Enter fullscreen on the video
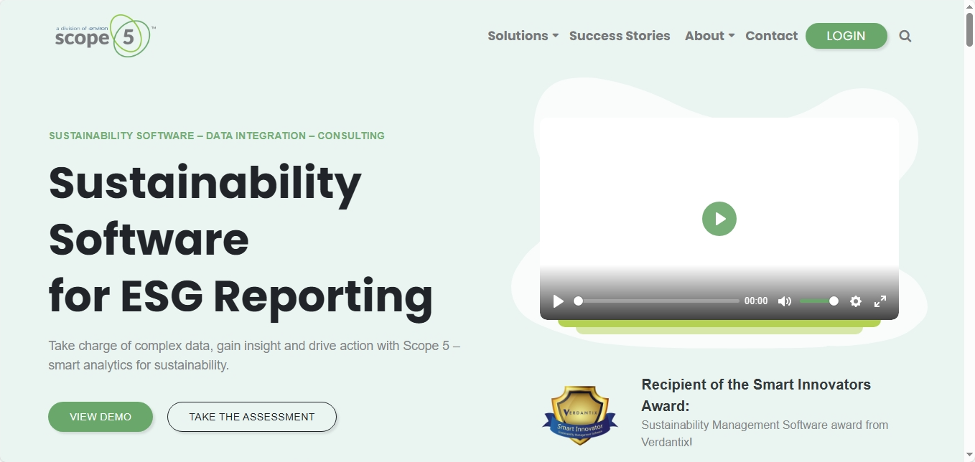 click(880, 301)
